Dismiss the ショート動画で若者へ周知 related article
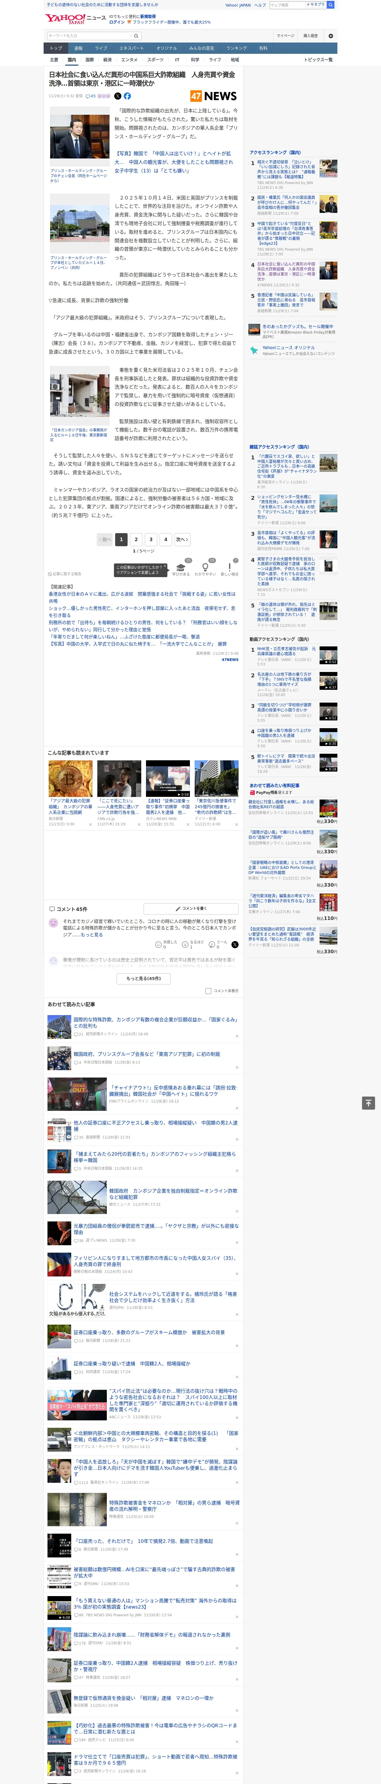 pos(236,1773)
